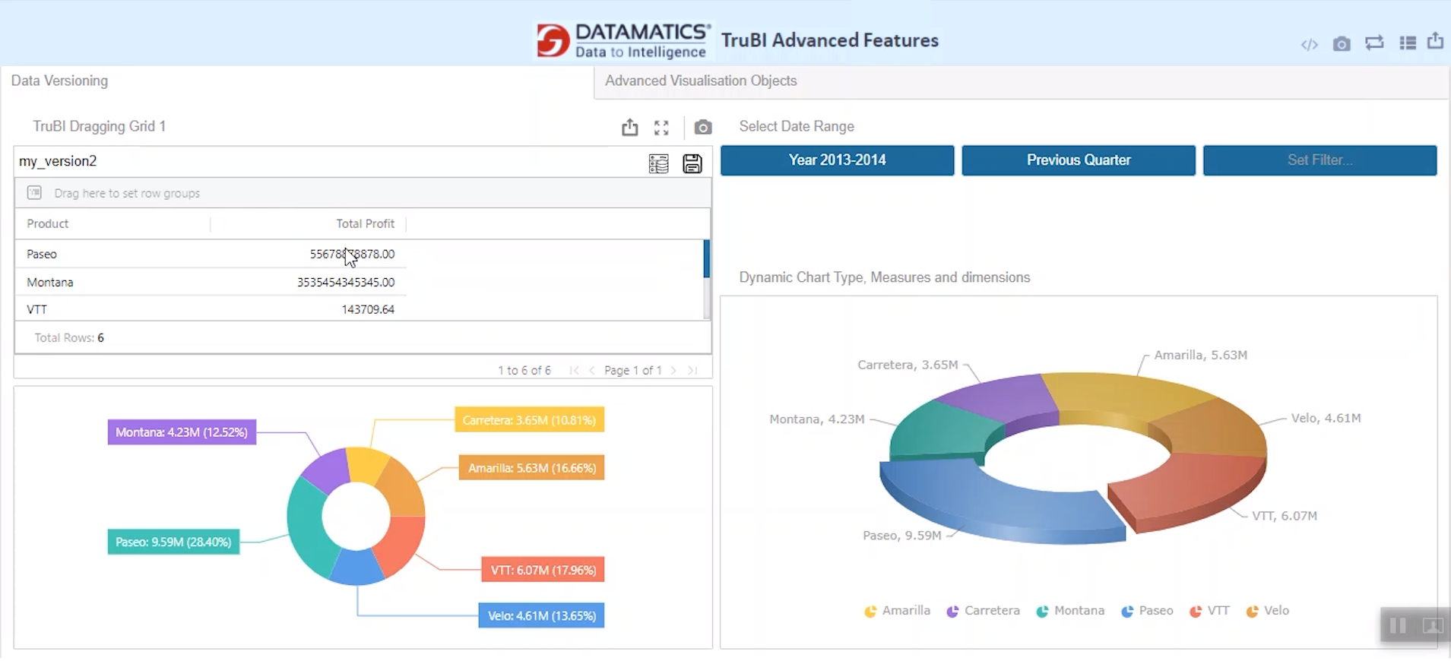Sort by the Total Profit column header
The image size is (1451, 661).
[x=365, y=223]
